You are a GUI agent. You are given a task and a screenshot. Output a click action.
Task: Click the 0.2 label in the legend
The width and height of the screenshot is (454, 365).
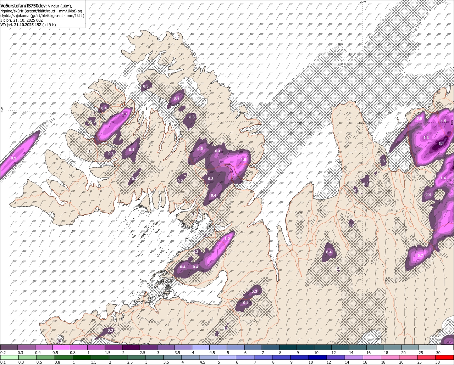[3, 353]
